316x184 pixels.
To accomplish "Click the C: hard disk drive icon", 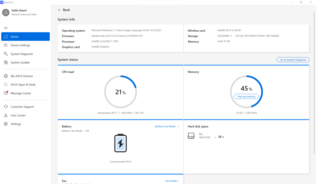I will [x=191, y=136].
